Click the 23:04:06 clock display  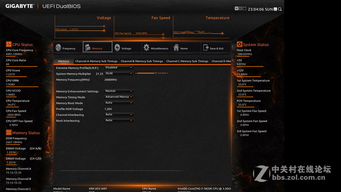pyautogui.click(x=256, y=9)
